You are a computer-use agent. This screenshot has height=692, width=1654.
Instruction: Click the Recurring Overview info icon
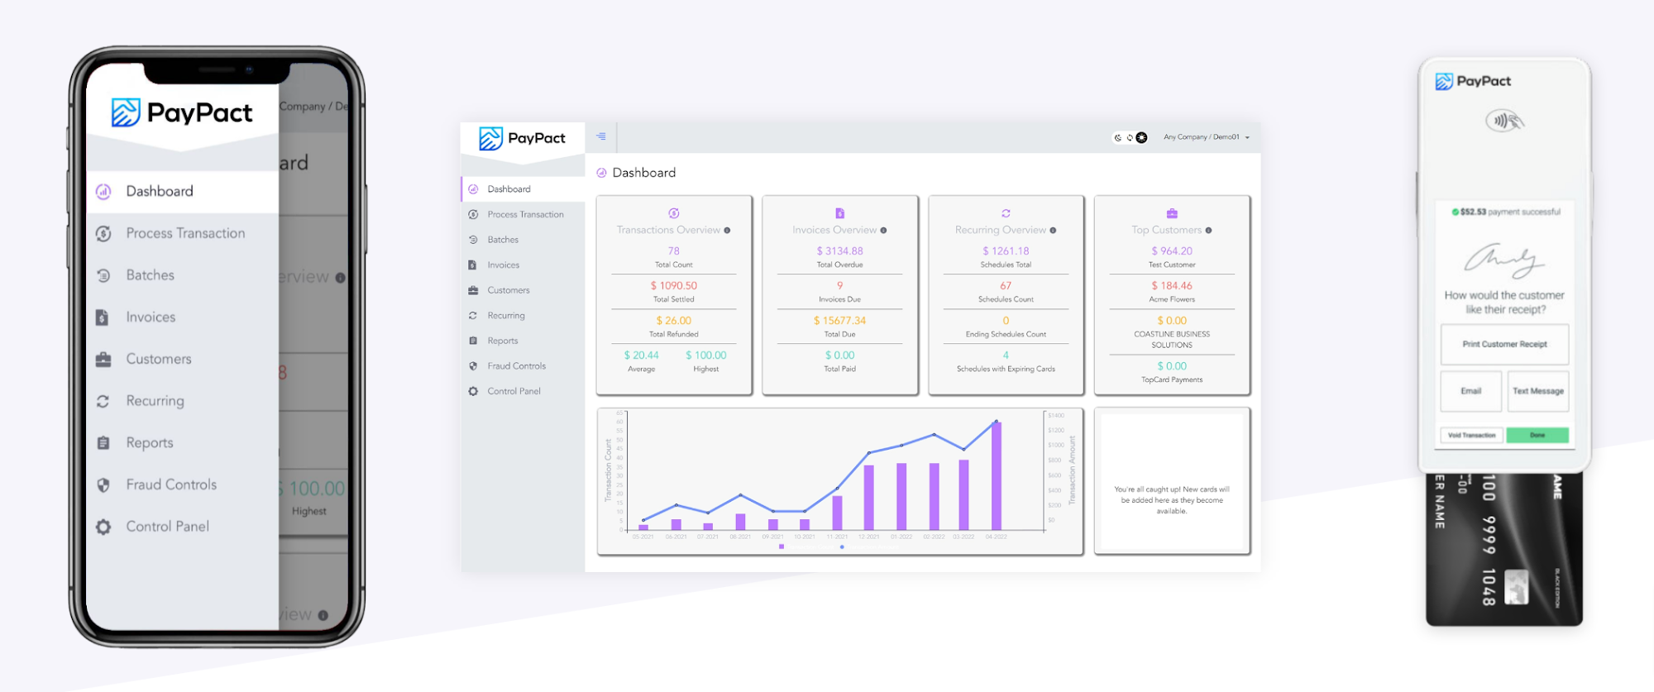1053,231
